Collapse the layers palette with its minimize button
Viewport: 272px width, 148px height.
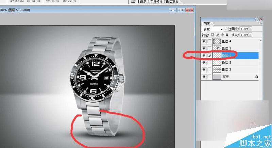pos(257,19)
